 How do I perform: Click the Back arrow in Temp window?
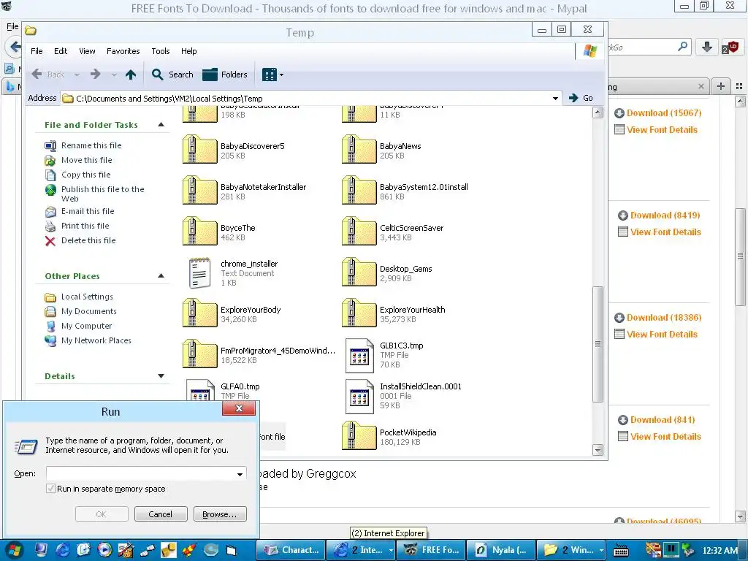click(37, 75)
